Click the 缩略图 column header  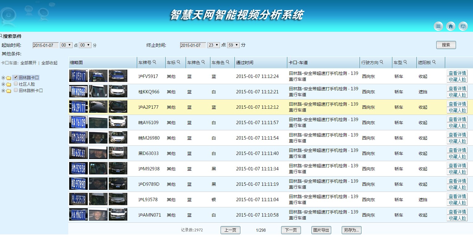click(x=103, y=63)
